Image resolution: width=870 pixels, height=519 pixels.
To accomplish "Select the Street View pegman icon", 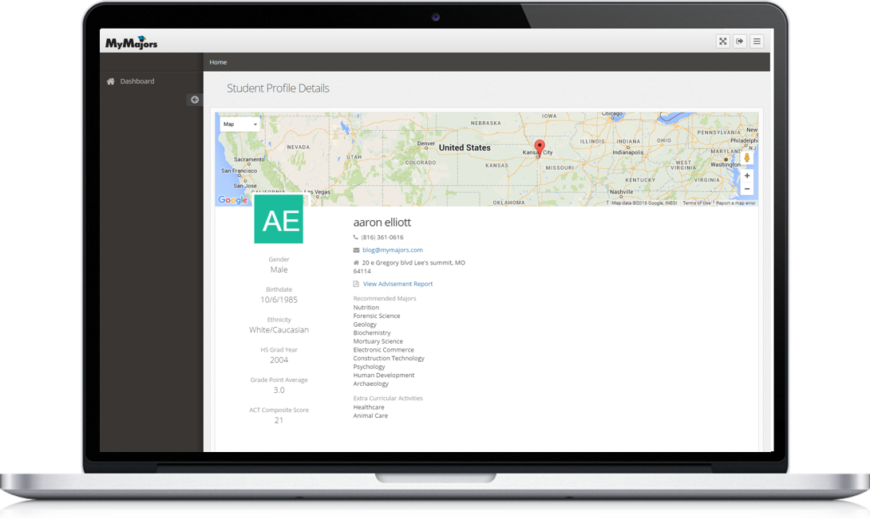I will (746, 157).
